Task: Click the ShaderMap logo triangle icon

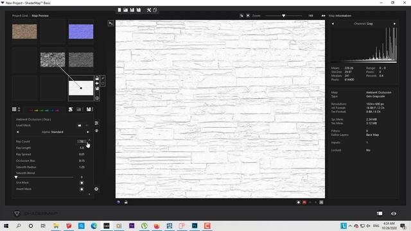Action: point(17,214)
